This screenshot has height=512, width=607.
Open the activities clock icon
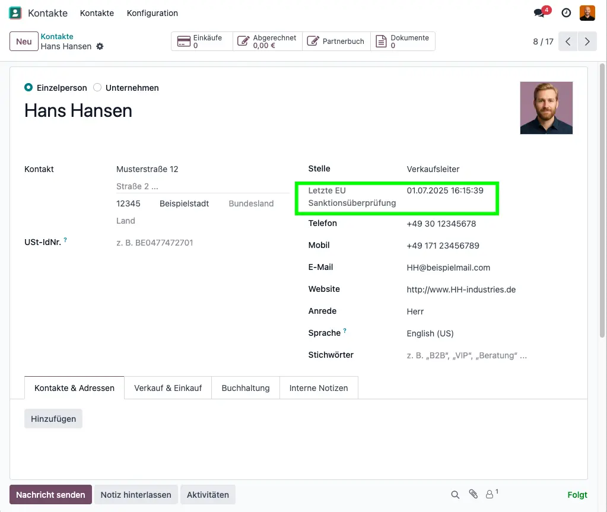point(566,13)
